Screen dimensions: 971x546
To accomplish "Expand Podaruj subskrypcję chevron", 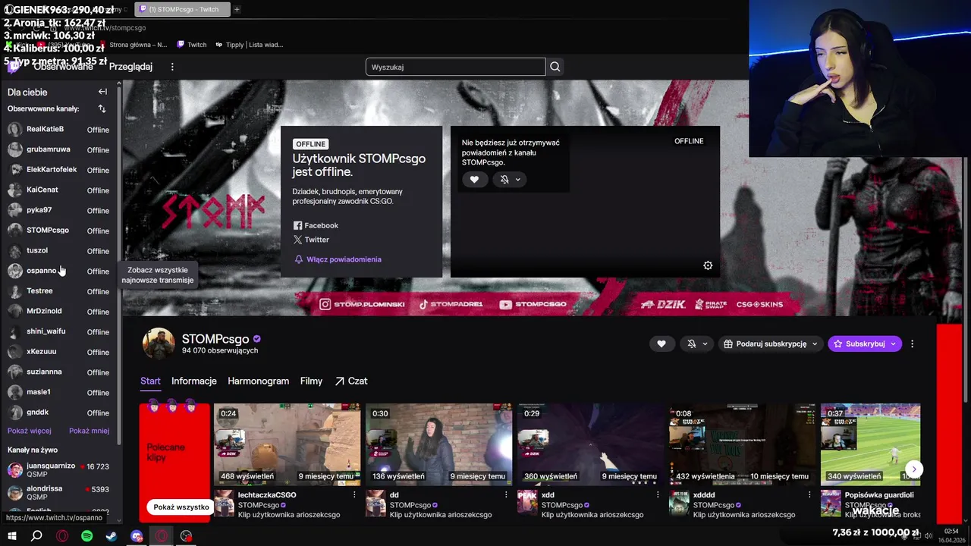I will click(815, 344).
